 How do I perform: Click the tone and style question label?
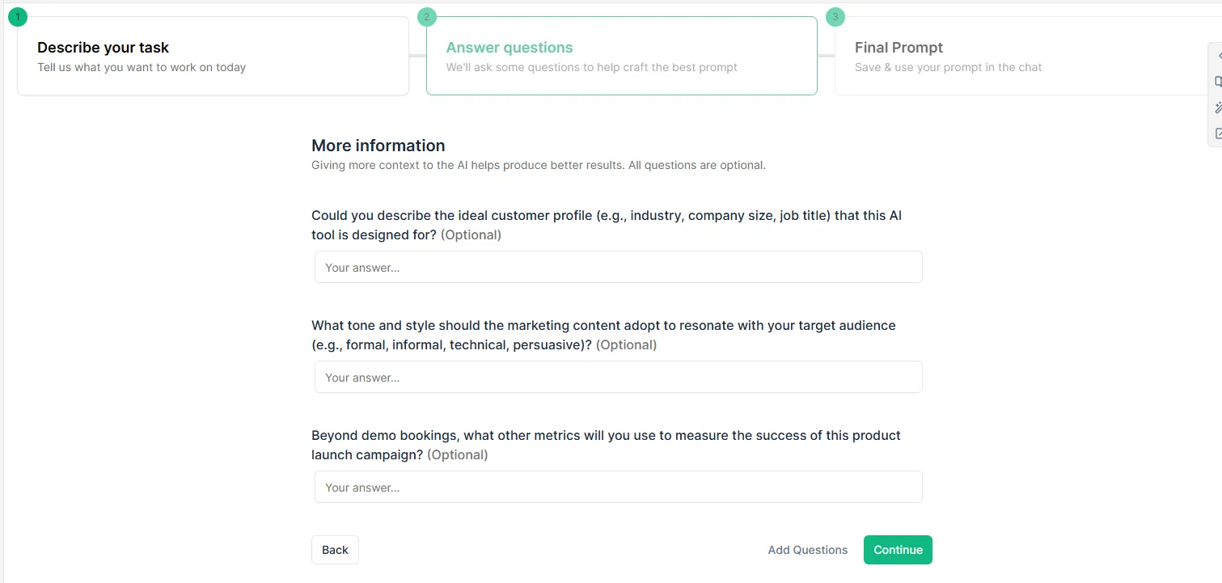[603, 335]
